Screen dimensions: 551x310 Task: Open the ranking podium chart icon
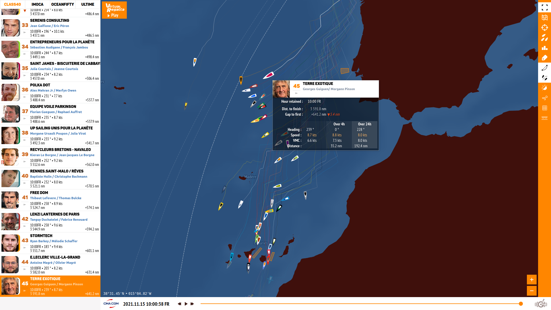[x=544, y=48]
